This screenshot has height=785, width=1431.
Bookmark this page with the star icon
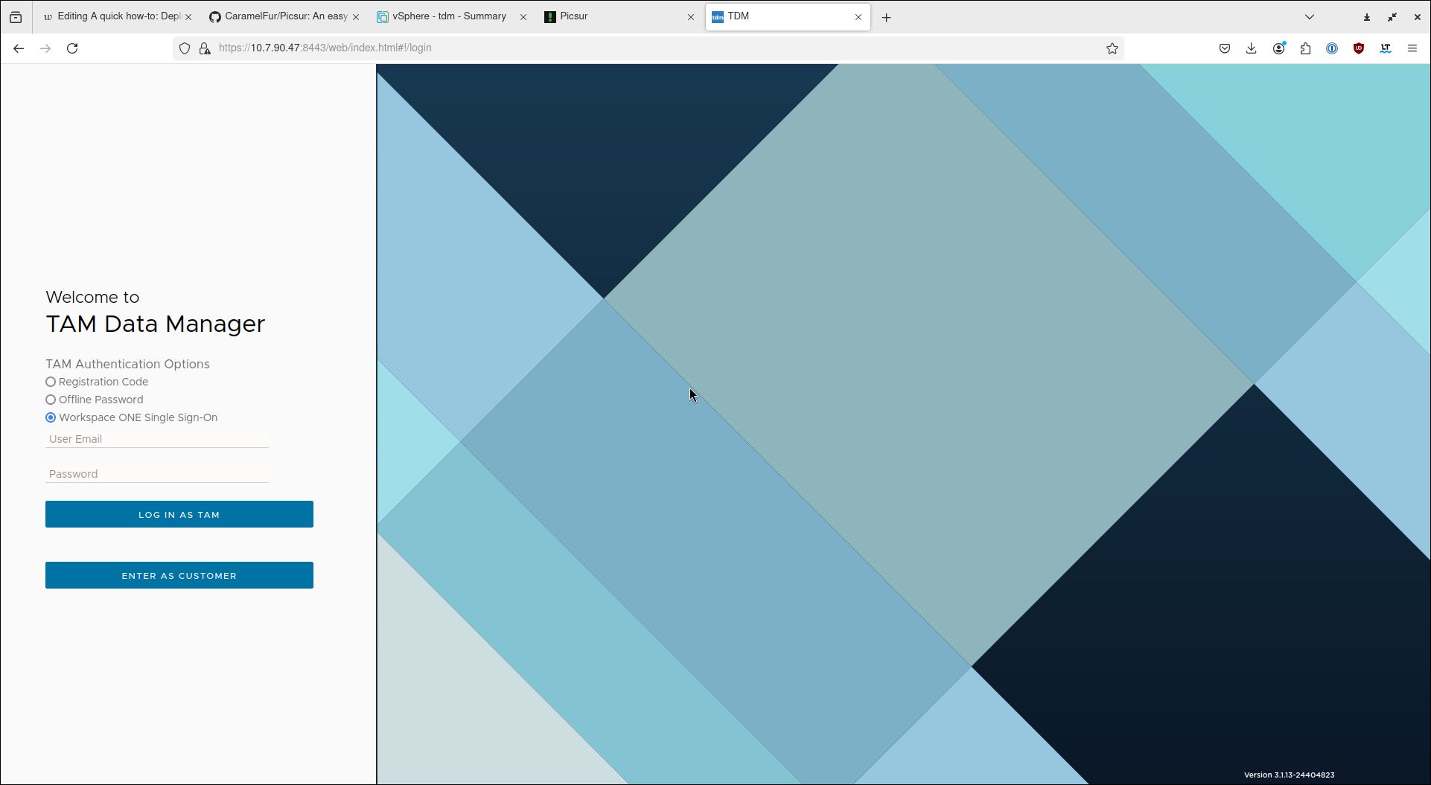[1112, 48]
